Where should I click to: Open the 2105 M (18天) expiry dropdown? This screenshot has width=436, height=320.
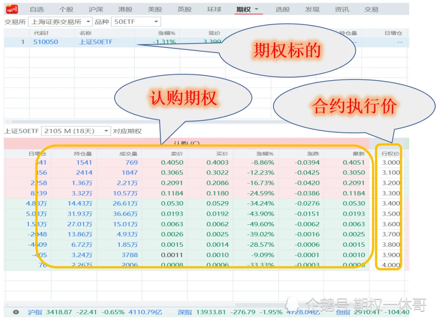[75, 131]
